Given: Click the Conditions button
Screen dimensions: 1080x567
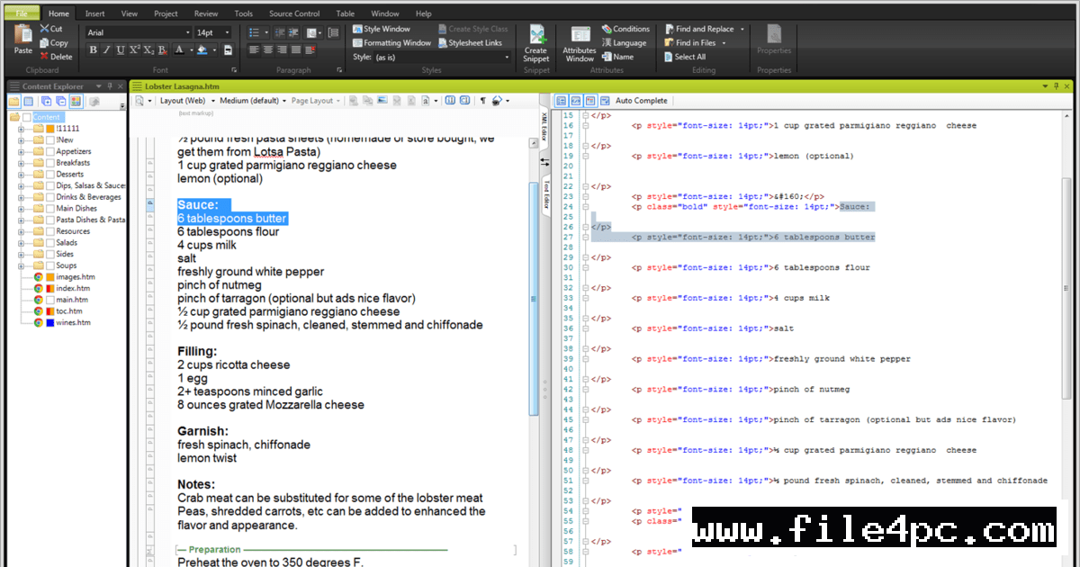Looking at the screenshot, I should 625,29.
